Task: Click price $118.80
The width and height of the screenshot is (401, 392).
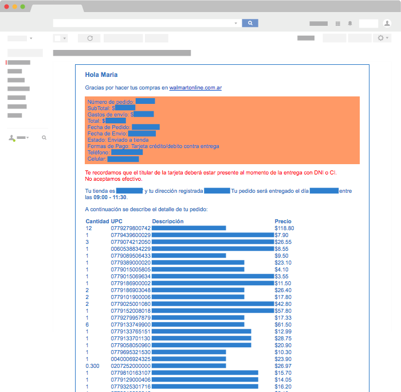Action: click(x=284, y=228)
